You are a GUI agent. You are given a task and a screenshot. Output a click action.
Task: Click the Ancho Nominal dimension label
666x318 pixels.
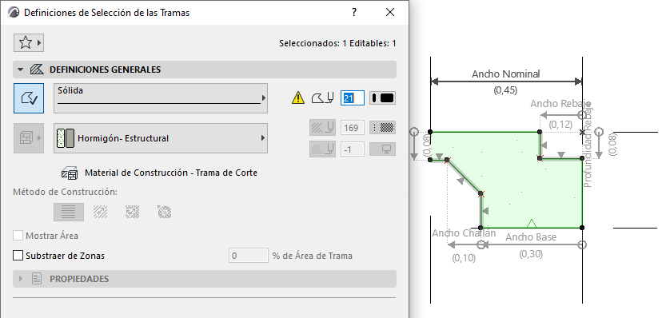[506, 74]
